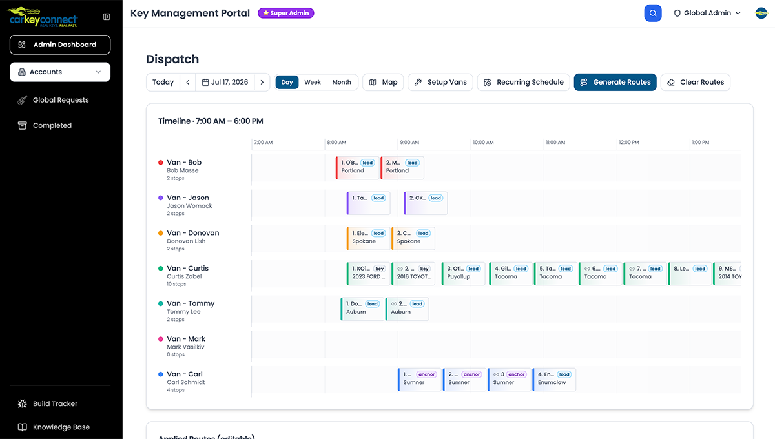Click calendar icon beside Jul 17, 2026
This screenshot has width=775, height=439.
[205, 83]
